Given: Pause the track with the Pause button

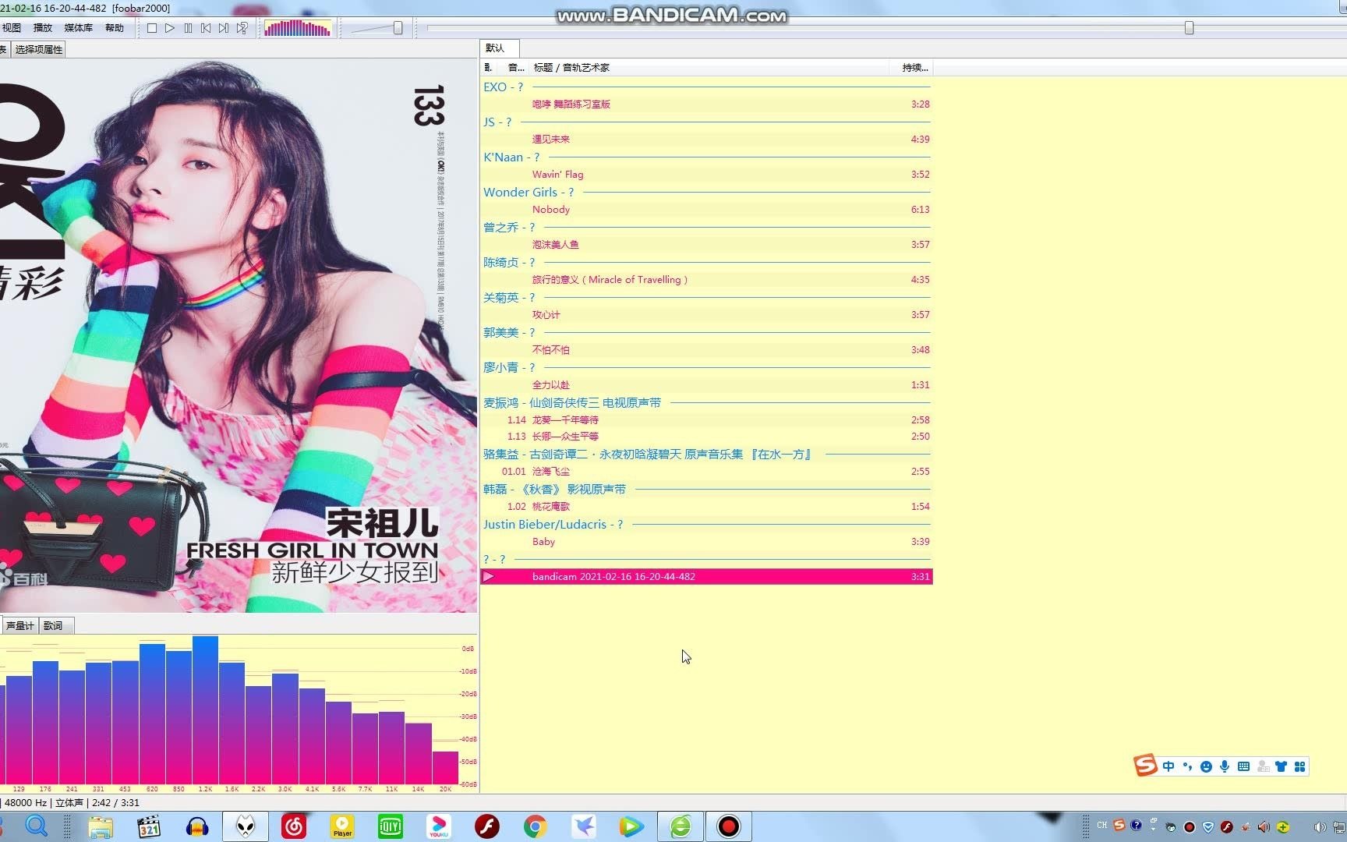Looking at the screenshot, I should pyautogui.click(x=188, y=28).
